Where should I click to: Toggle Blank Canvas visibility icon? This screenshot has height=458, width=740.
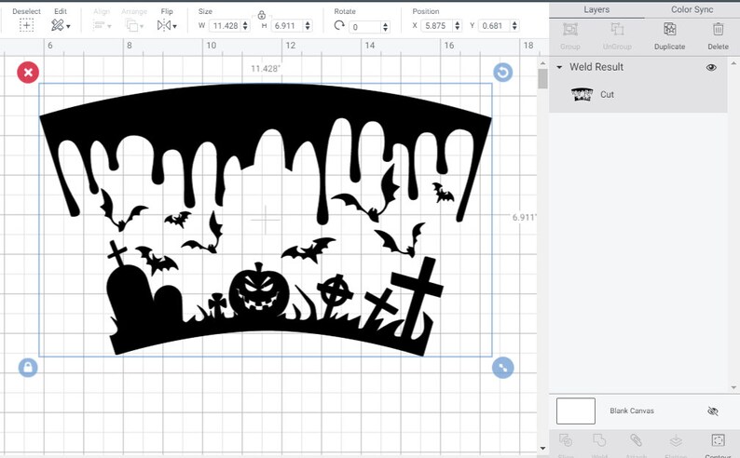[713, 411]
